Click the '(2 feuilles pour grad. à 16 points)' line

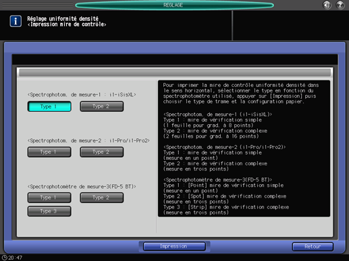(211, 136)
